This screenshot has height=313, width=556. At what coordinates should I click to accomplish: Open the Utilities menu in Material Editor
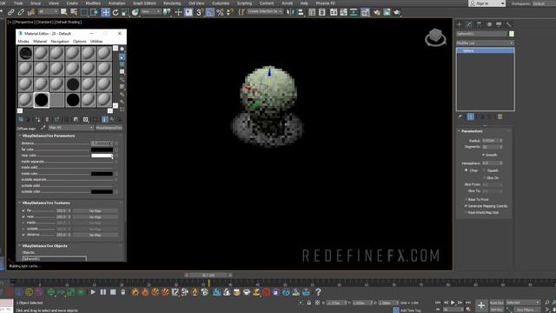[96, 42]
